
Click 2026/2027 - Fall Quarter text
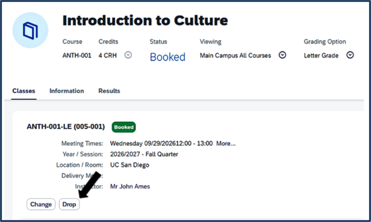pos(144,154)
